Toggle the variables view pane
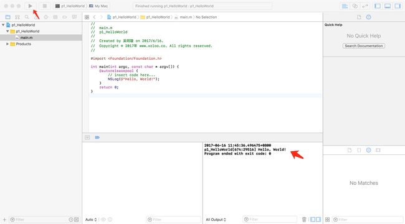 (x=313, y=220)
